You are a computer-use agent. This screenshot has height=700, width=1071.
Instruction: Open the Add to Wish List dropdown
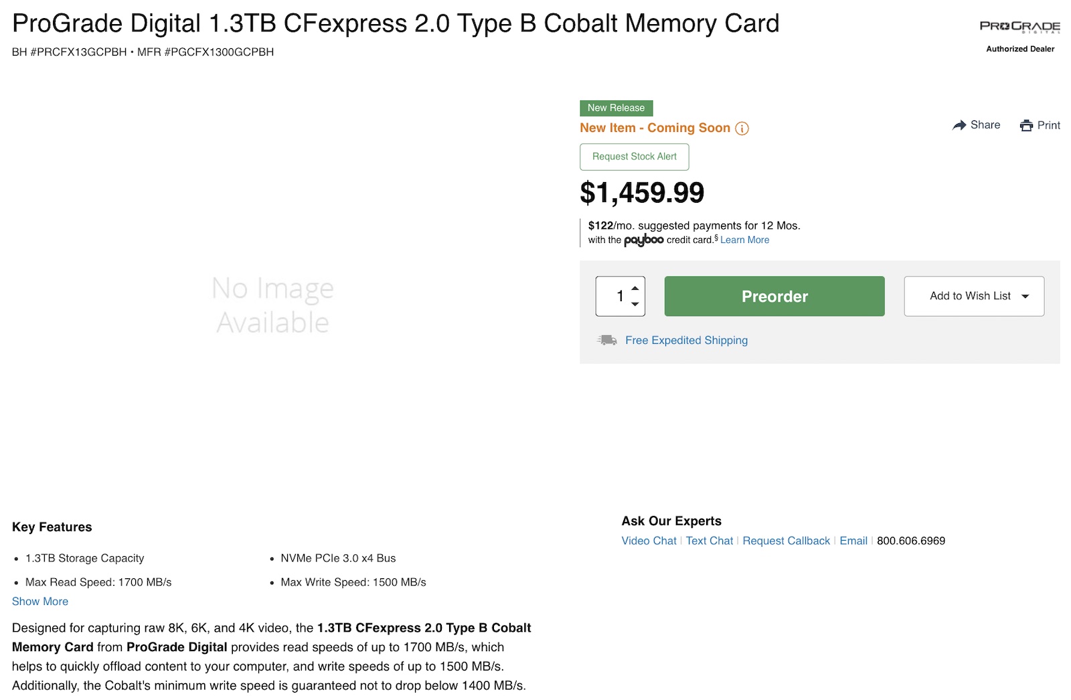click(x=974, y=296)
